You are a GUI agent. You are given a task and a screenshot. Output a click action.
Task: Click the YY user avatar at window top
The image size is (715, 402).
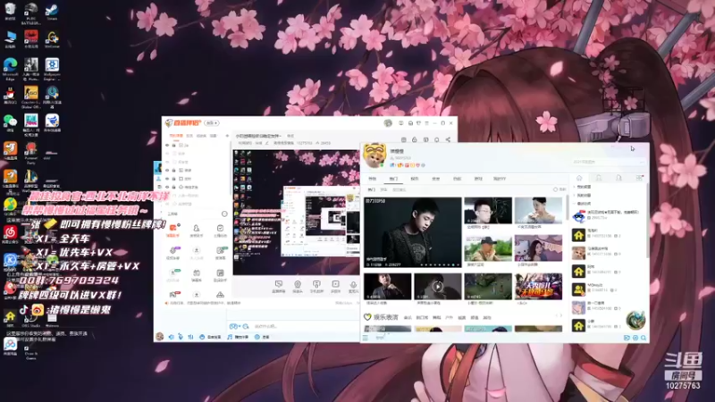(374, 155)
